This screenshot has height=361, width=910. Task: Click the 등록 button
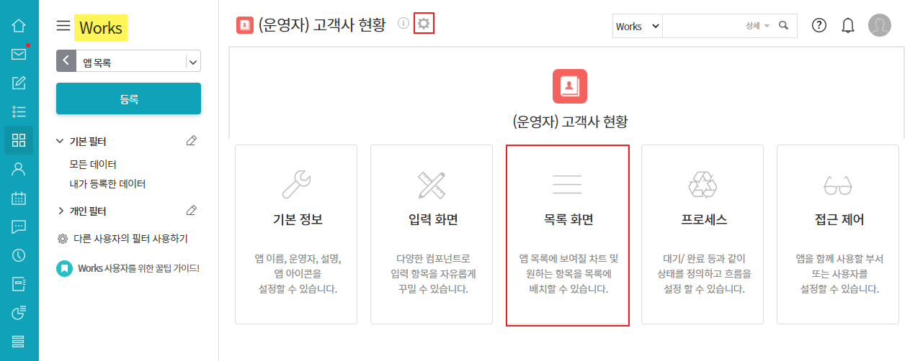(128, 99)
